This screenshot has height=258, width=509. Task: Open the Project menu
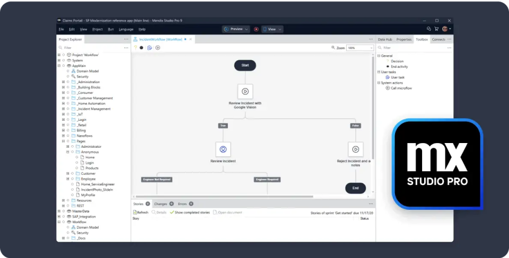[x=97, y=29]
